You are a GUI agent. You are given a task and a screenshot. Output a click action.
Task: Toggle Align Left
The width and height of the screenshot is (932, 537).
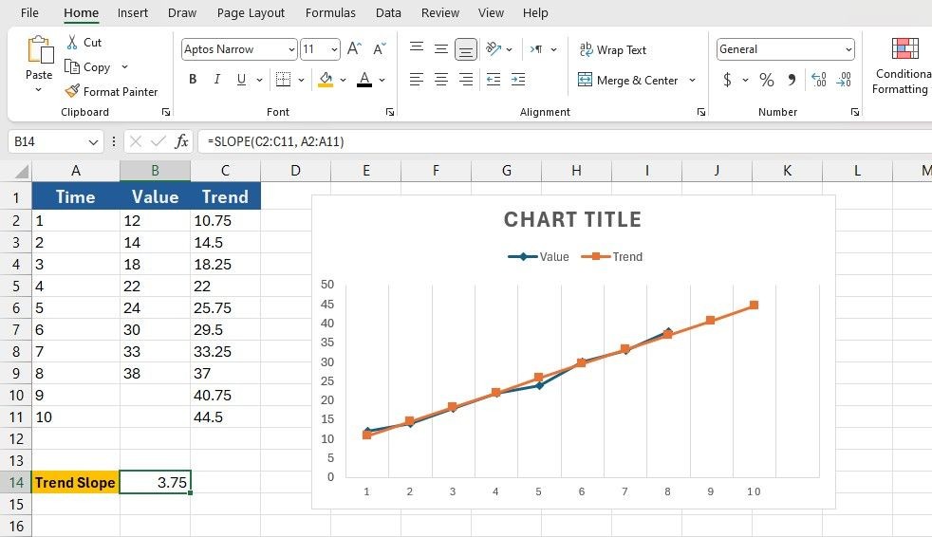click(417, 79)
